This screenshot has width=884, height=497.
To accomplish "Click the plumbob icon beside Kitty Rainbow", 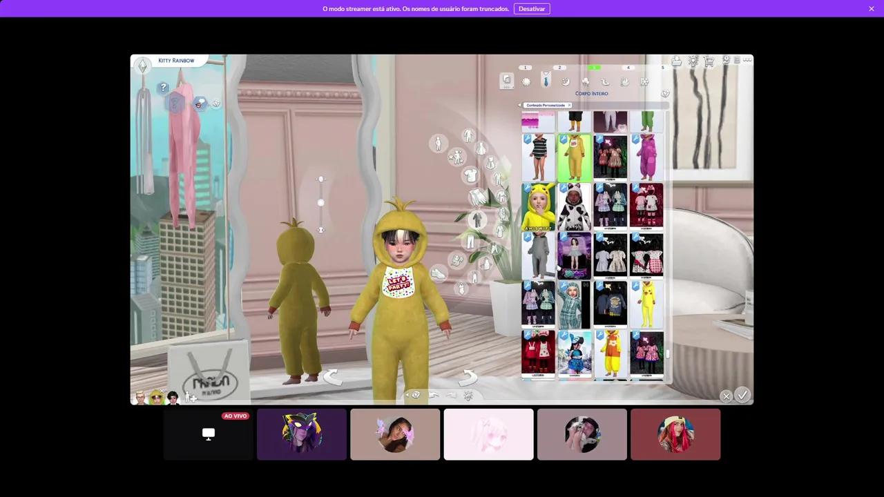I will click(x=142, y=66).
